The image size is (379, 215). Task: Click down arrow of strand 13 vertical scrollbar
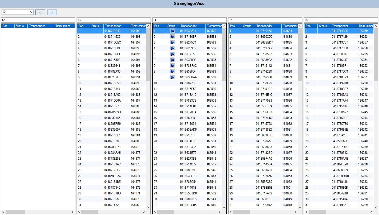[x=148, y=207]
